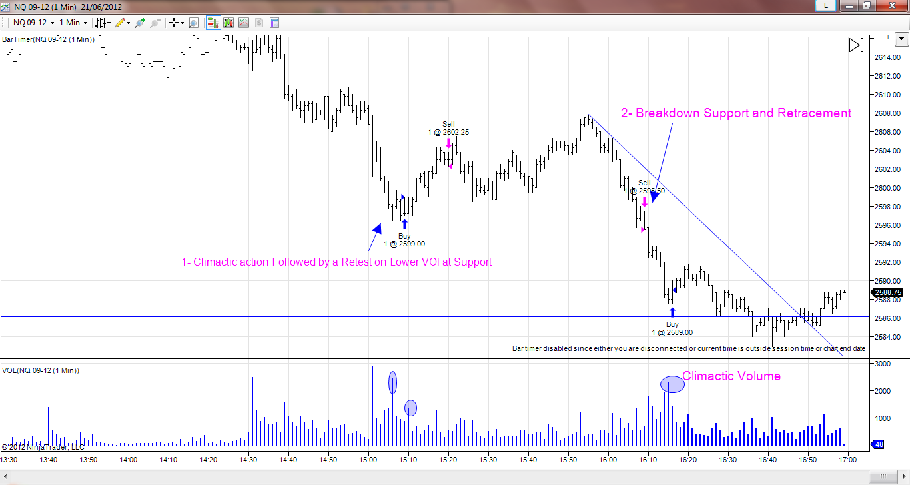The height and width of the screenshot is (485, 910).
Task: Click the magnifier data box icon
Action: (x=194, y=23)
